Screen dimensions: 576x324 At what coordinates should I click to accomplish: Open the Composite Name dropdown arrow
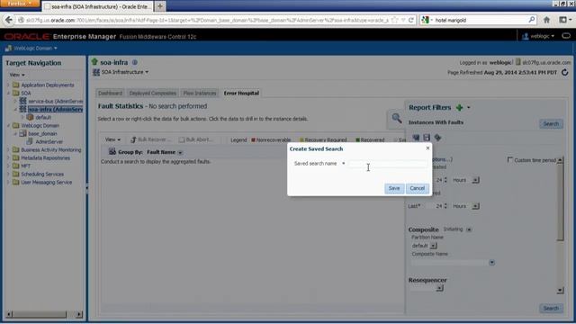point(492,262)
